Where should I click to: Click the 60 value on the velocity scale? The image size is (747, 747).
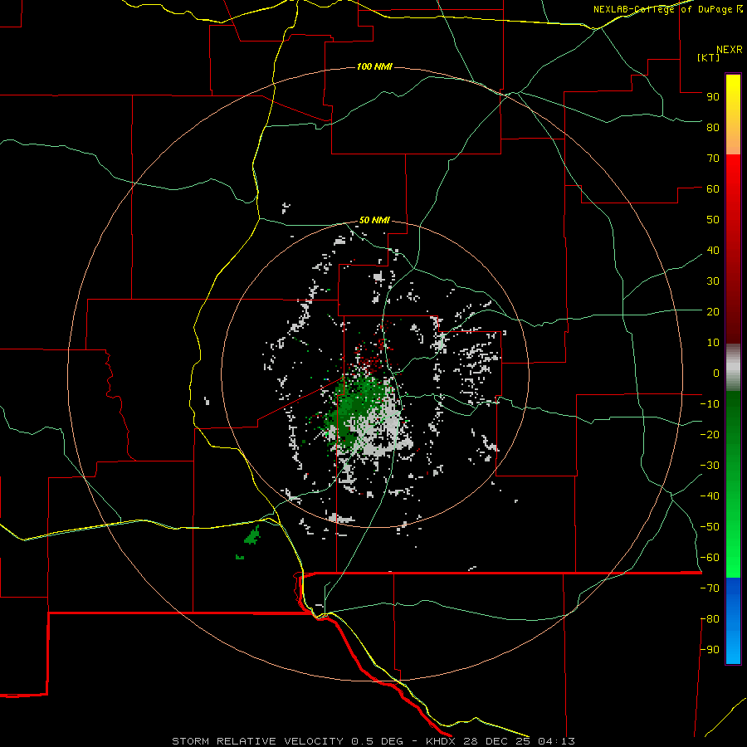pos(713,188)
